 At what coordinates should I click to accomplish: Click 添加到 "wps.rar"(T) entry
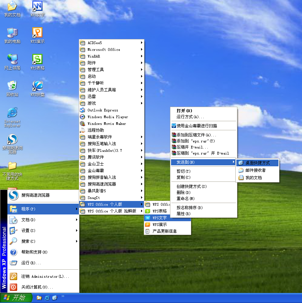pos(204,141)
